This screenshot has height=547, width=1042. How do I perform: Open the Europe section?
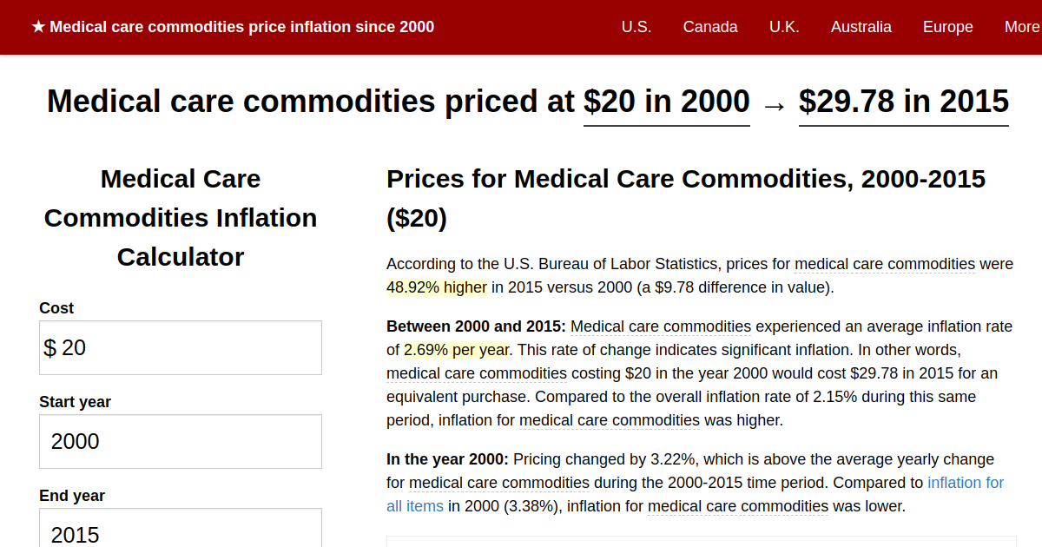(947, 27)
